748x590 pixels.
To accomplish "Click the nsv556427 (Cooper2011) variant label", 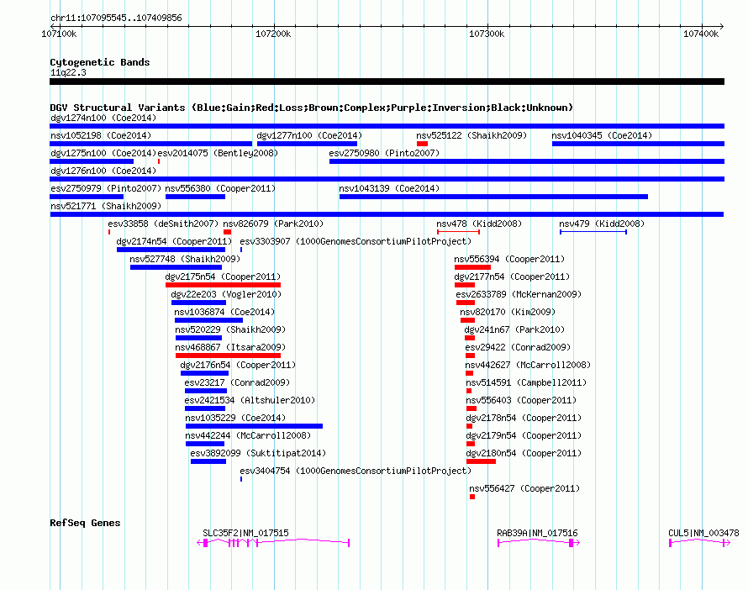I will click(524, 488).
